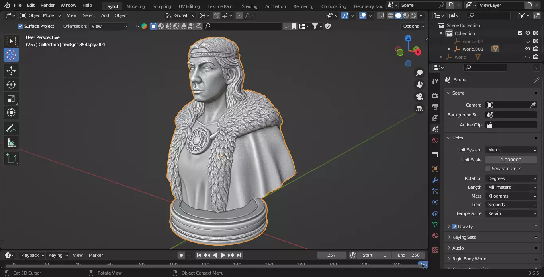Screen dimensions: 544x277
Task: Select the Transform tool
Action: click(11, 112)
